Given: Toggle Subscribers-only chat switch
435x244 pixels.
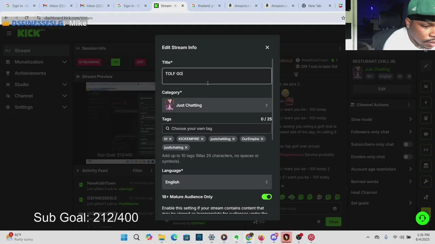Looking at the screenshot, I should click(x=408, y=144).
